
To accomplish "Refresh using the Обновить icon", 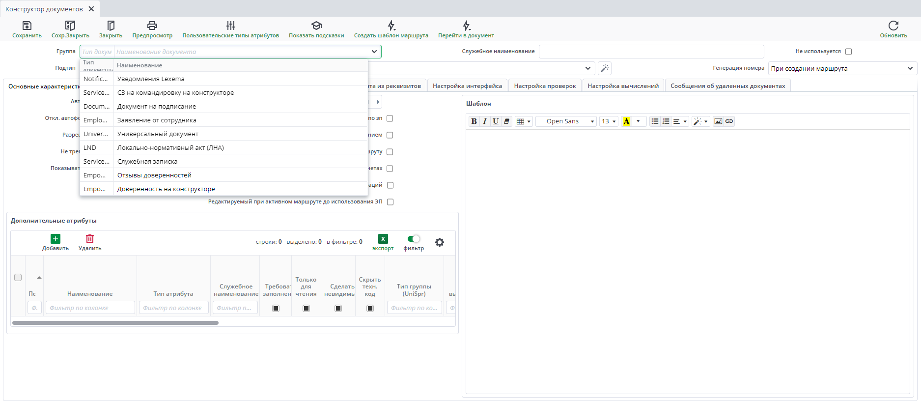I will (x=893, y=26).
